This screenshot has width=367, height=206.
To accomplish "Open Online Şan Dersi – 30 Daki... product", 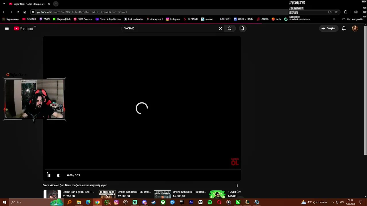I will click(x=134, y=192).
